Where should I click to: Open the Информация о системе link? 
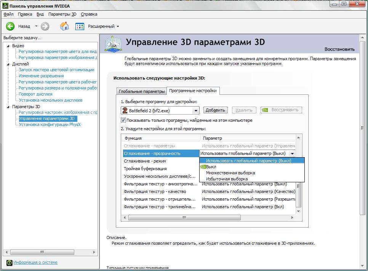pyautogui.click(x=35, y=262)
